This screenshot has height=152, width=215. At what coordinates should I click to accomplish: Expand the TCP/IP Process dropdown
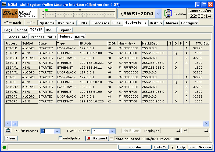pyautogui.click(x=57, y=131)
